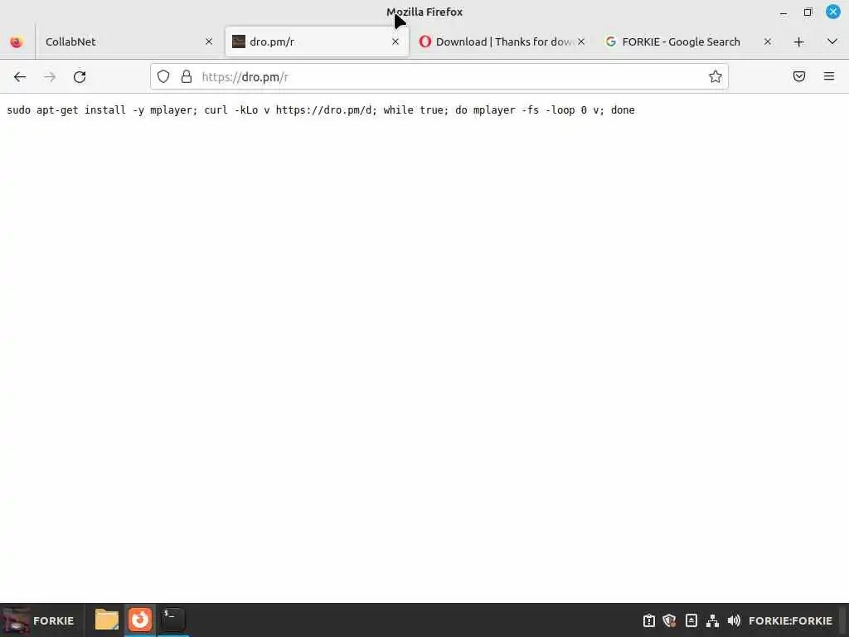Select the dro.pm/r tab
The width and height of the screenshot is (849, 637).
tap(317, 41)
